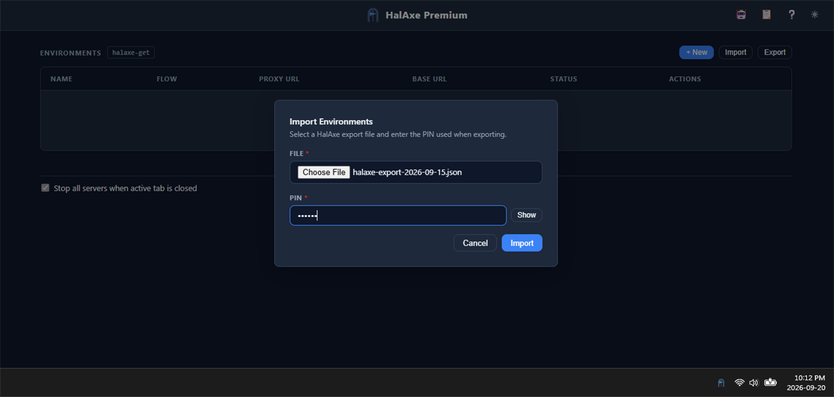The width and height of the screenshot is (834, 397).
Task: Show the hidden PIN characters
Action: [526, 215]
